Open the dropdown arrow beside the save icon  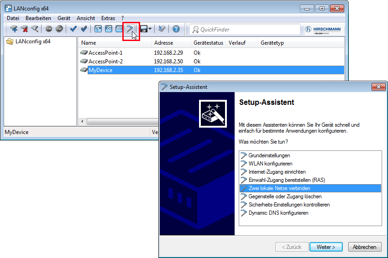coord(150,29)
